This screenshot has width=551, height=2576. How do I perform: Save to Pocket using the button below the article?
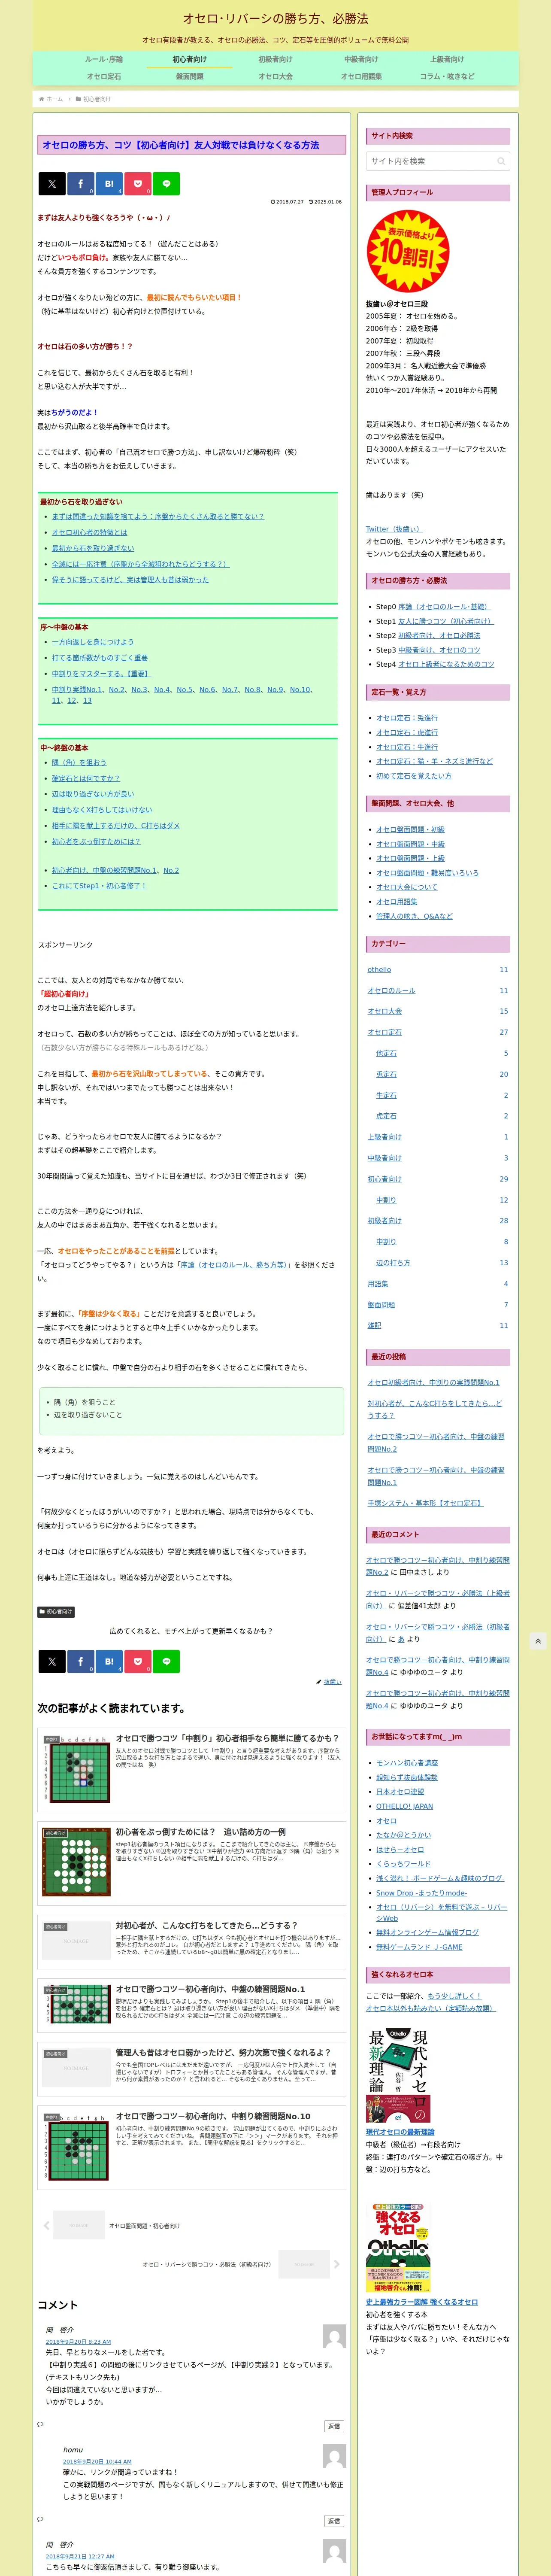click(138, 1661)
